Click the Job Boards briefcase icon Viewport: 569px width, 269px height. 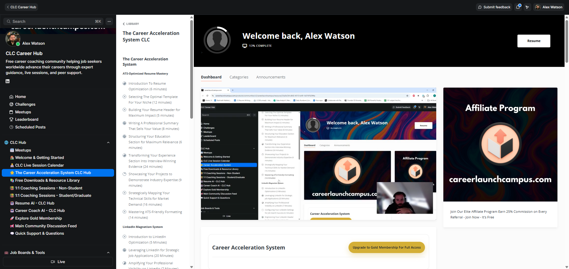click(x=6, y=253)
